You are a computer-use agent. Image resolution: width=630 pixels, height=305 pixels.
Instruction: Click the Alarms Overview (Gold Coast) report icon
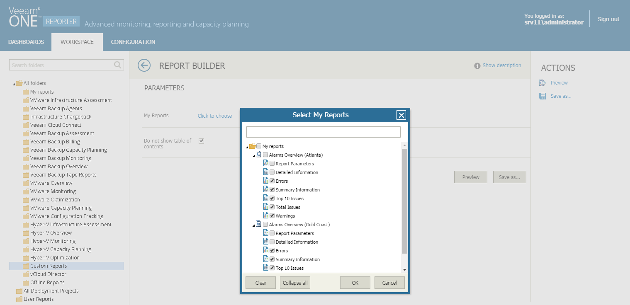coord(259,224)
